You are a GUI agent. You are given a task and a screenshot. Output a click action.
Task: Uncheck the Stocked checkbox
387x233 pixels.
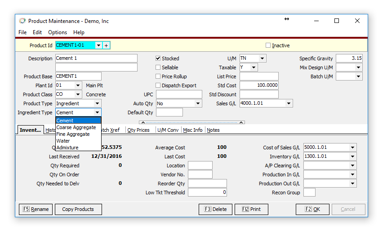pos(158,58)
